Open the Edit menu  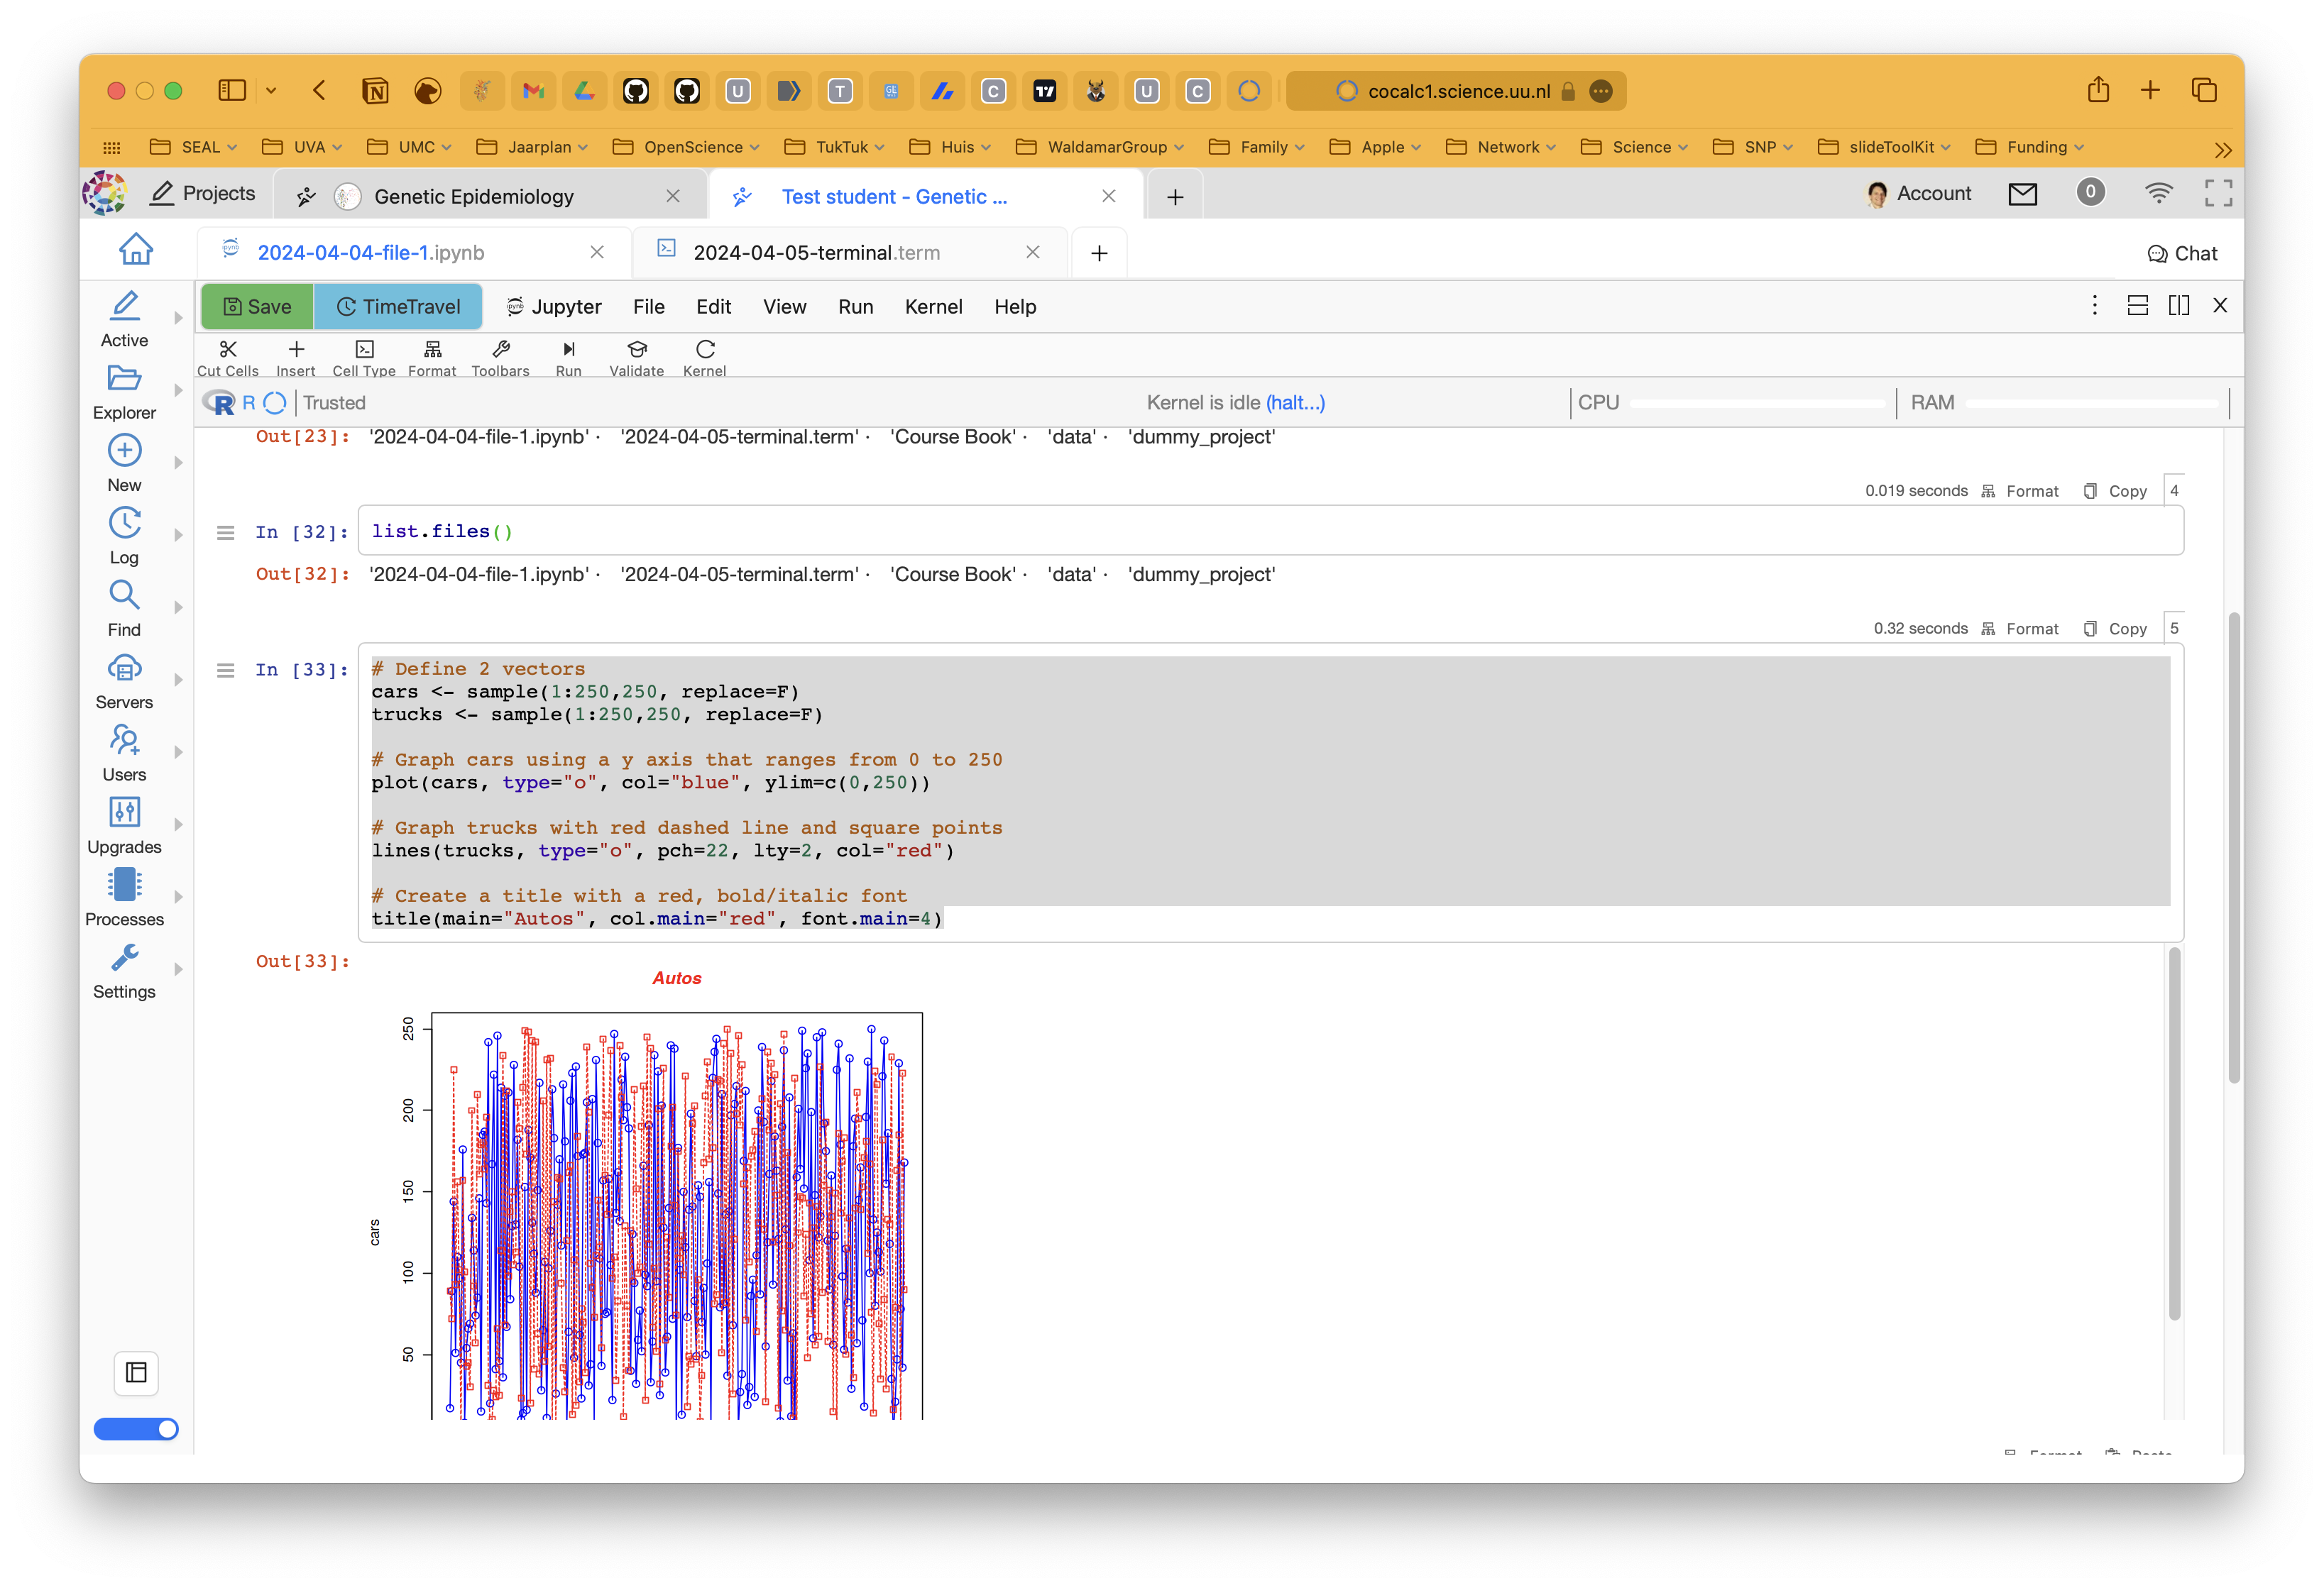[714, 307]
